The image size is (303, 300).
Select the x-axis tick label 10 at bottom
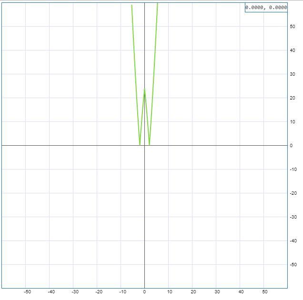(x=170, y=292)
